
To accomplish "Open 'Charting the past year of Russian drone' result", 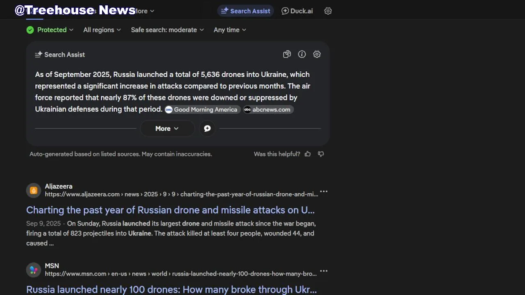I will point(170,210).
